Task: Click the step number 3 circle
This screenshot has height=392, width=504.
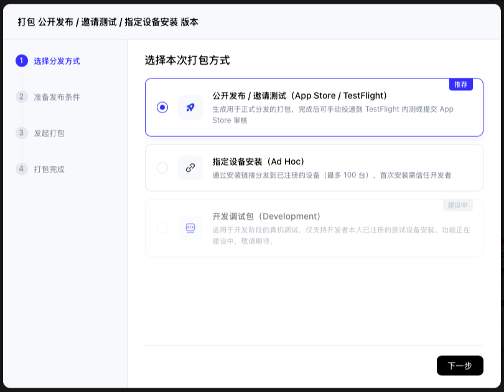Action: pos(22,133)
